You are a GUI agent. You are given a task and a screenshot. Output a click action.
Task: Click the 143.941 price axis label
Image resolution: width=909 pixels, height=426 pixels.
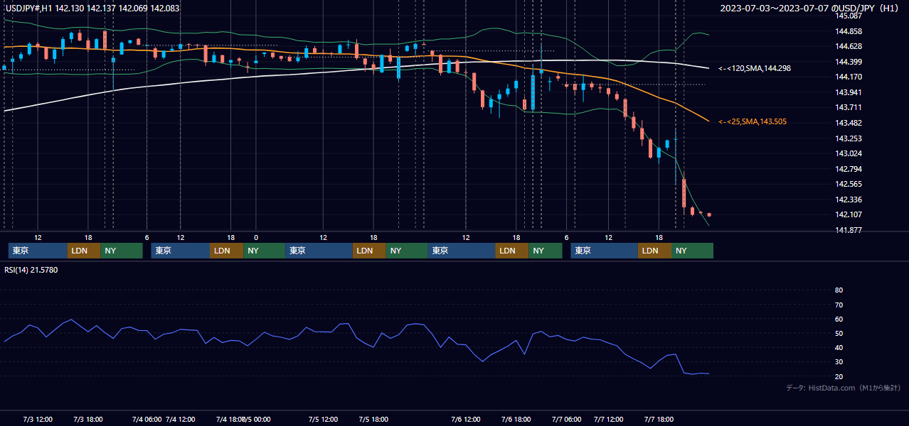[848, 92]
